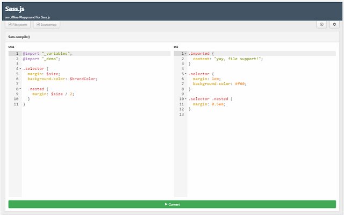Viewport: 344px width, 215px height.
Task: Place cursor on @import "_demo" line
Action: [41, 59]
